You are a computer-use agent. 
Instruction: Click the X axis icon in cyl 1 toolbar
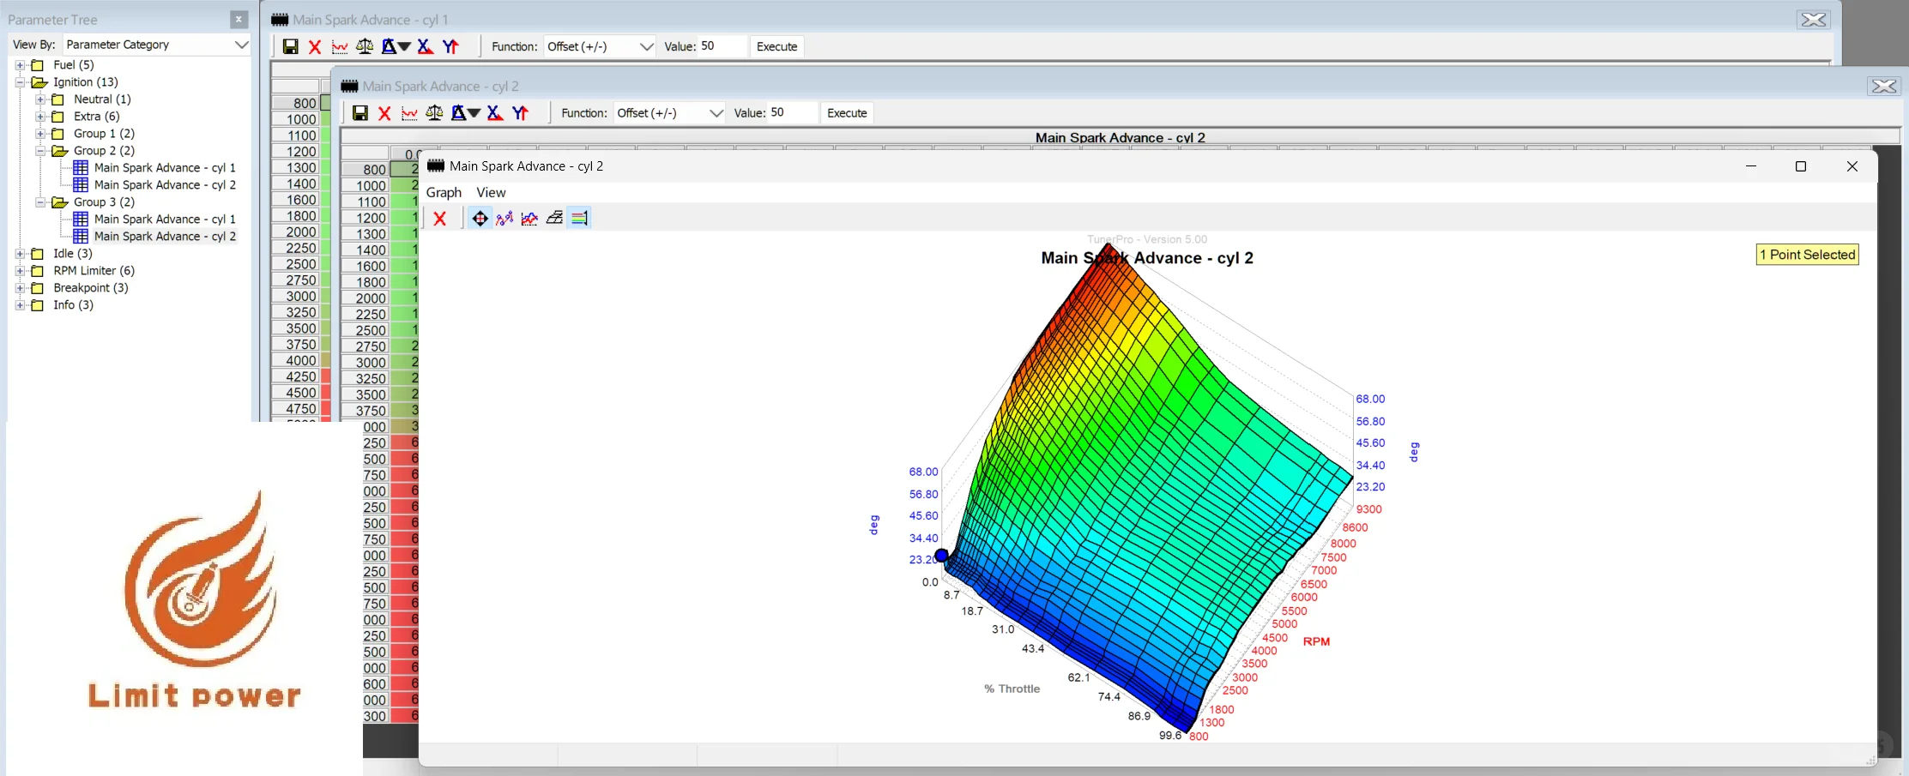pos(425,46)
